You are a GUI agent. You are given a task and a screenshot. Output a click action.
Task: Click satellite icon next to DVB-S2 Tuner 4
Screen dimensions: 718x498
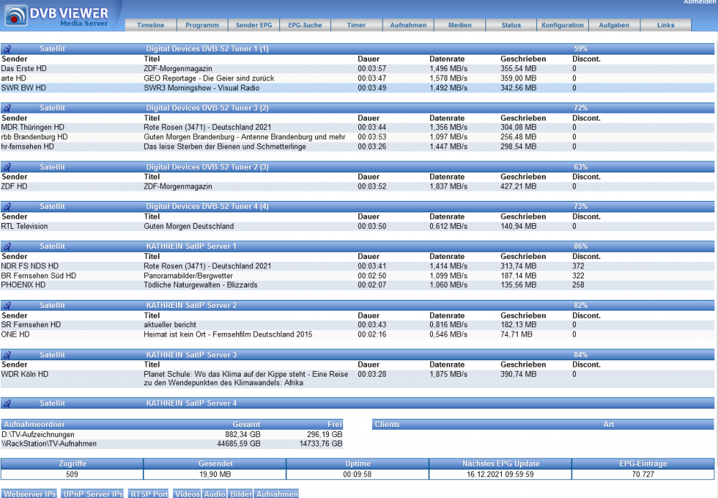[x=7, y=207]
